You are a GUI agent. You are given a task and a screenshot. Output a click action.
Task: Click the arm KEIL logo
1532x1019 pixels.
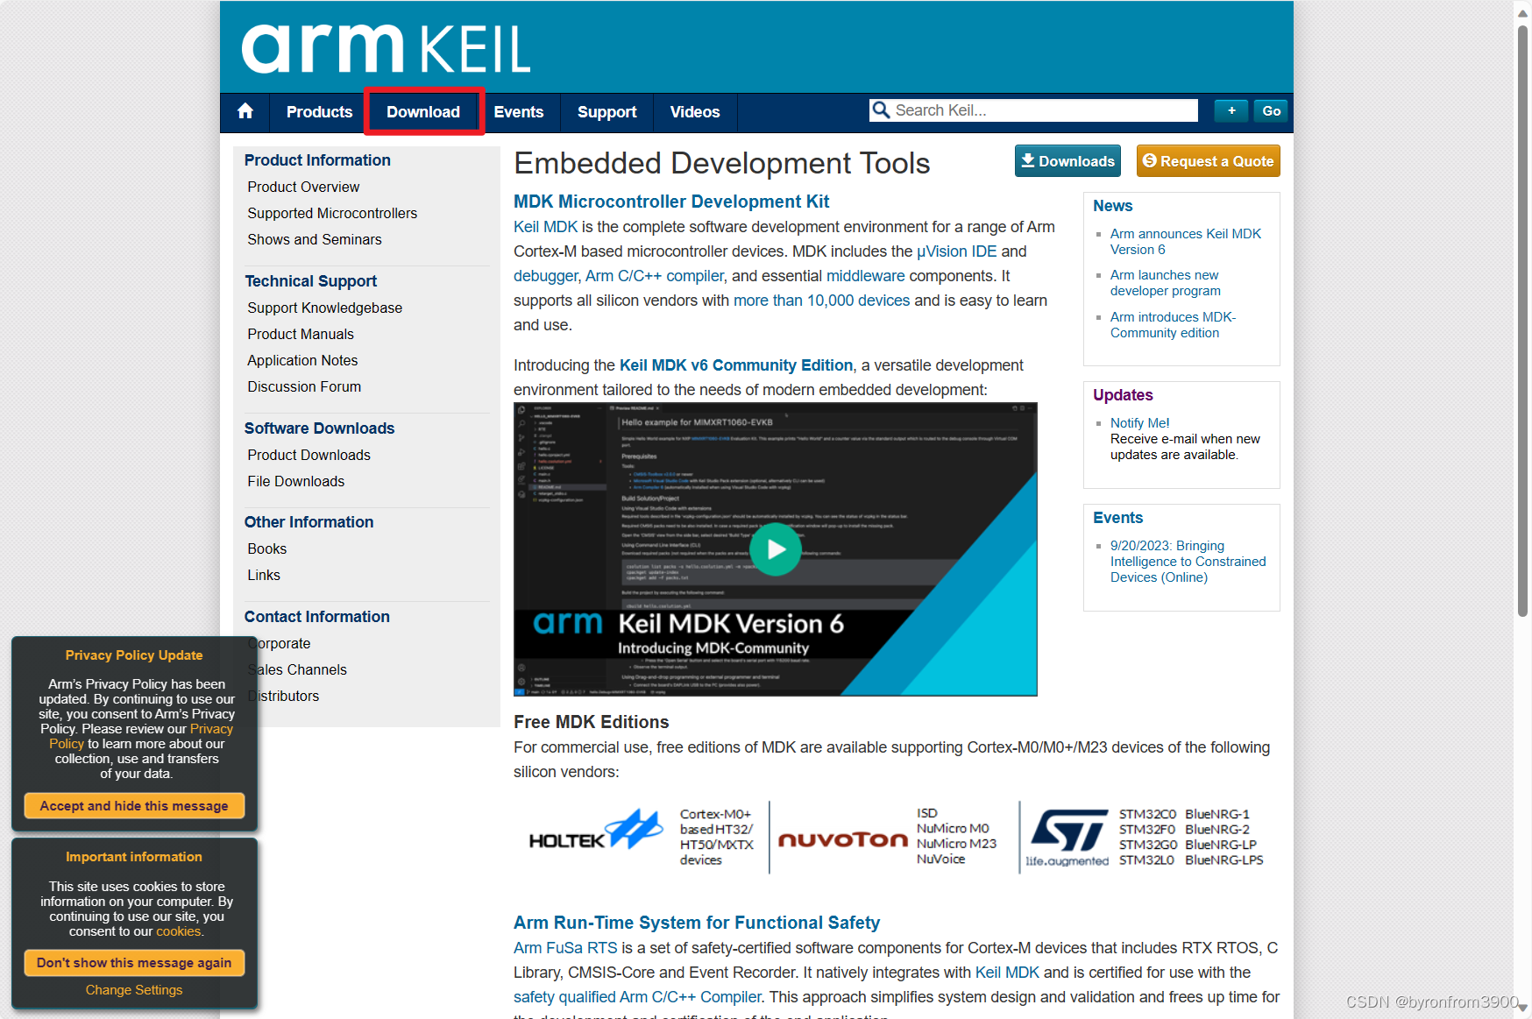[386, 46]
